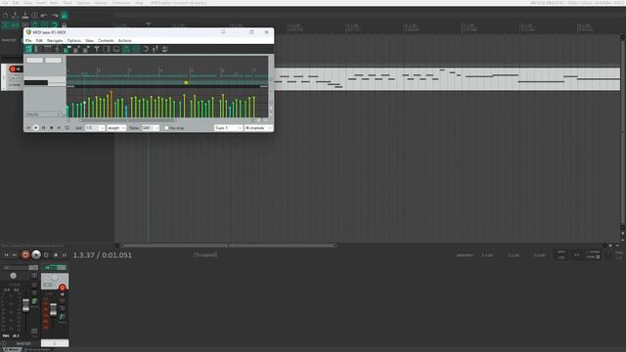
Task: Toggle Repeat in MIDI editor transport
Action: 67,128
